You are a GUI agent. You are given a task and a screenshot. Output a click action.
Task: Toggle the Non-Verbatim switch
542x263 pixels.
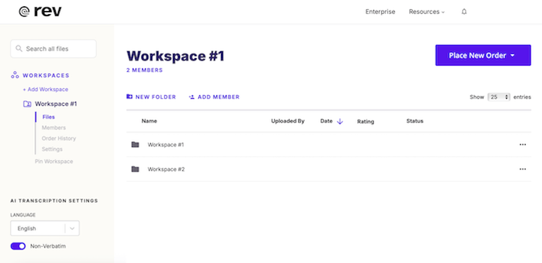click(18, 246)
